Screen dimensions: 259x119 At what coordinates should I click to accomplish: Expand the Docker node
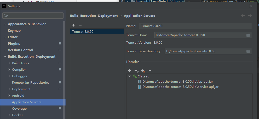pos(9,115)
